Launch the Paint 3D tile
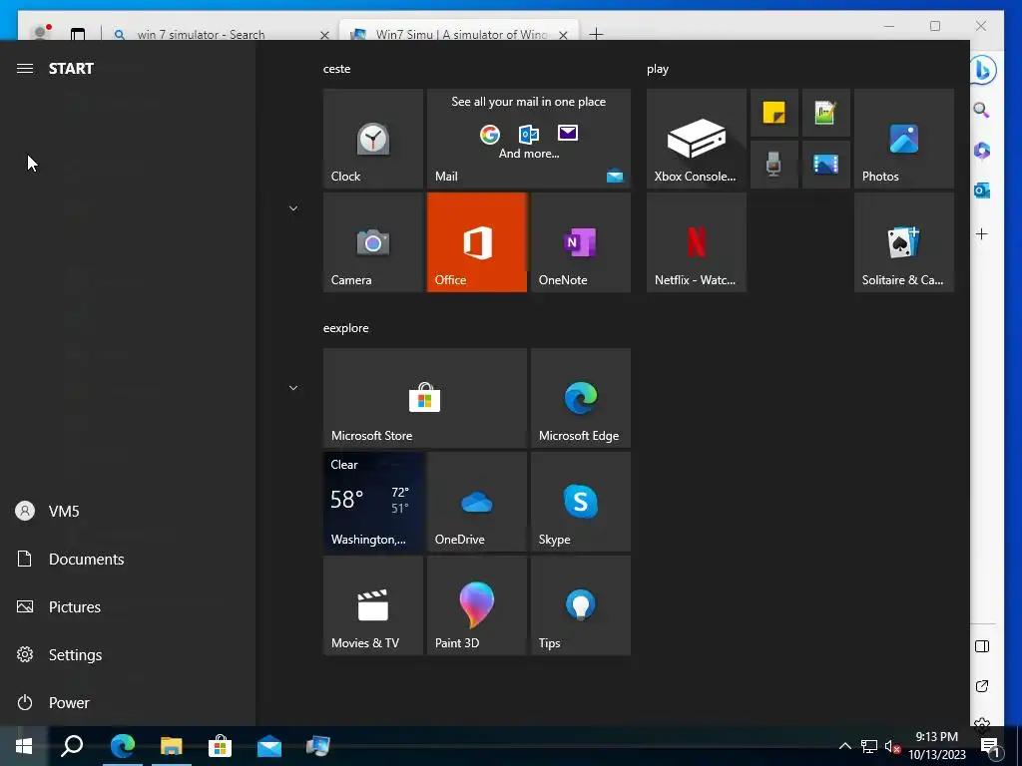Image resolution: width=1022 pixels, height=766 pixels. coord(476,605)
